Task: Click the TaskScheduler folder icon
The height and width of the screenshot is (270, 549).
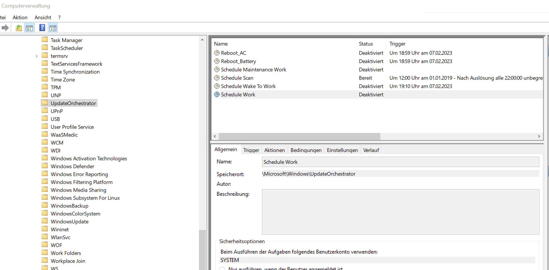Action: [x=45, y=48]
